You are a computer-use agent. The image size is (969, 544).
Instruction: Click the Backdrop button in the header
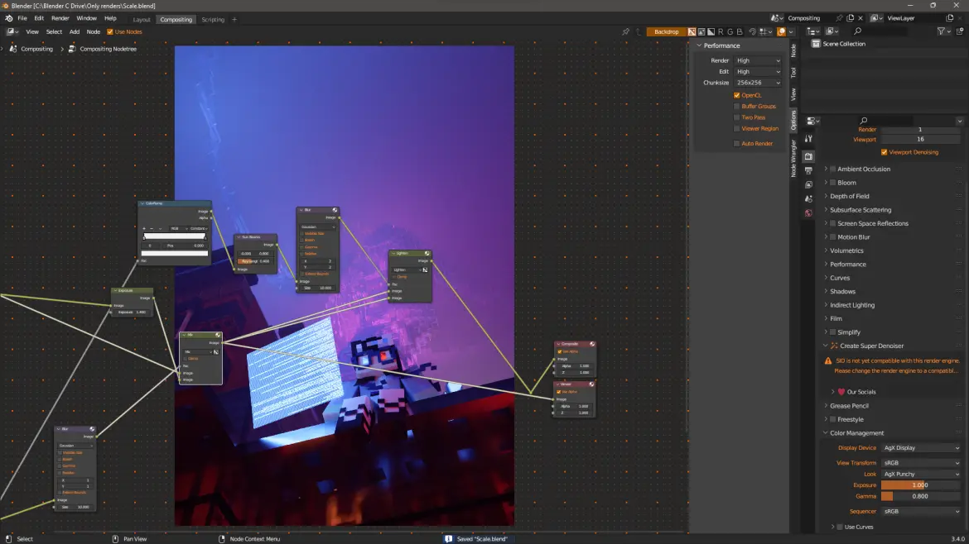click(x=666, y=31)
